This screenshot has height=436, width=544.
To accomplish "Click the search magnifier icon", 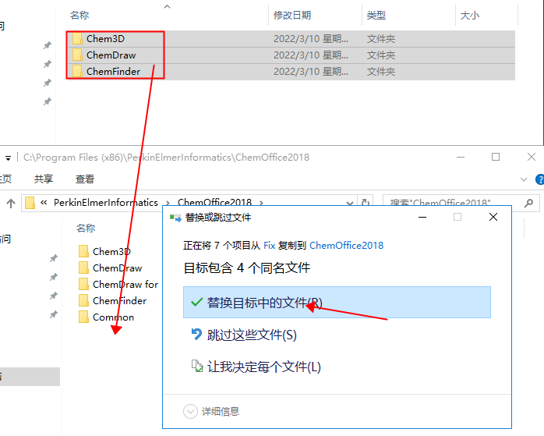I will coord(528,203).
